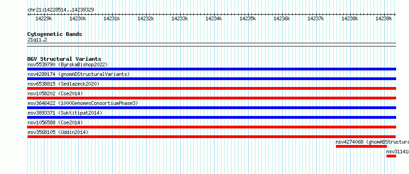409x174 pixels.
Task: Click the 14238k ruler position
Action: tap(350, 18)
